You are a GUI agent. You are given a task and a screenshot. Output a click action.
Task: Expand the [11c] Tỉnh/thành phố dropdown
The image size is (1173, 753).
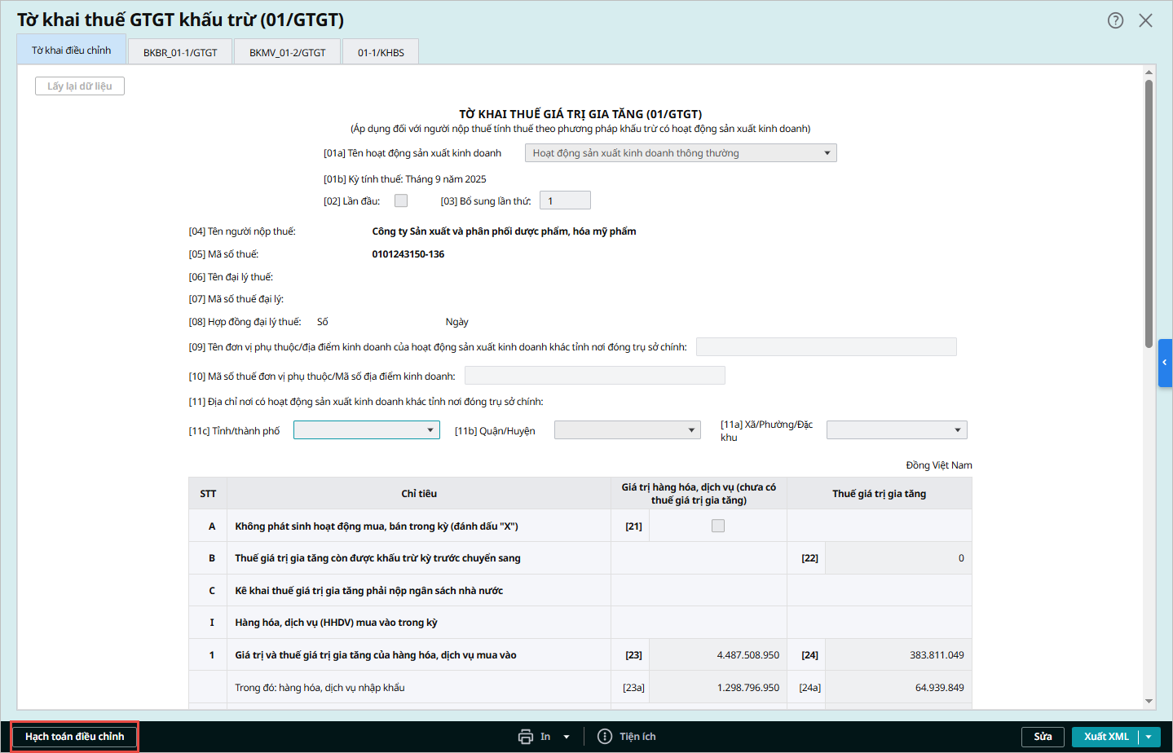pyautogui.click(x=430, y=430)
